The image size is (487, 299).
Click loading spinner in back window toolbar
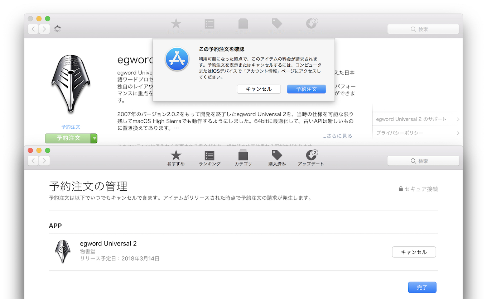pos(57,29)
